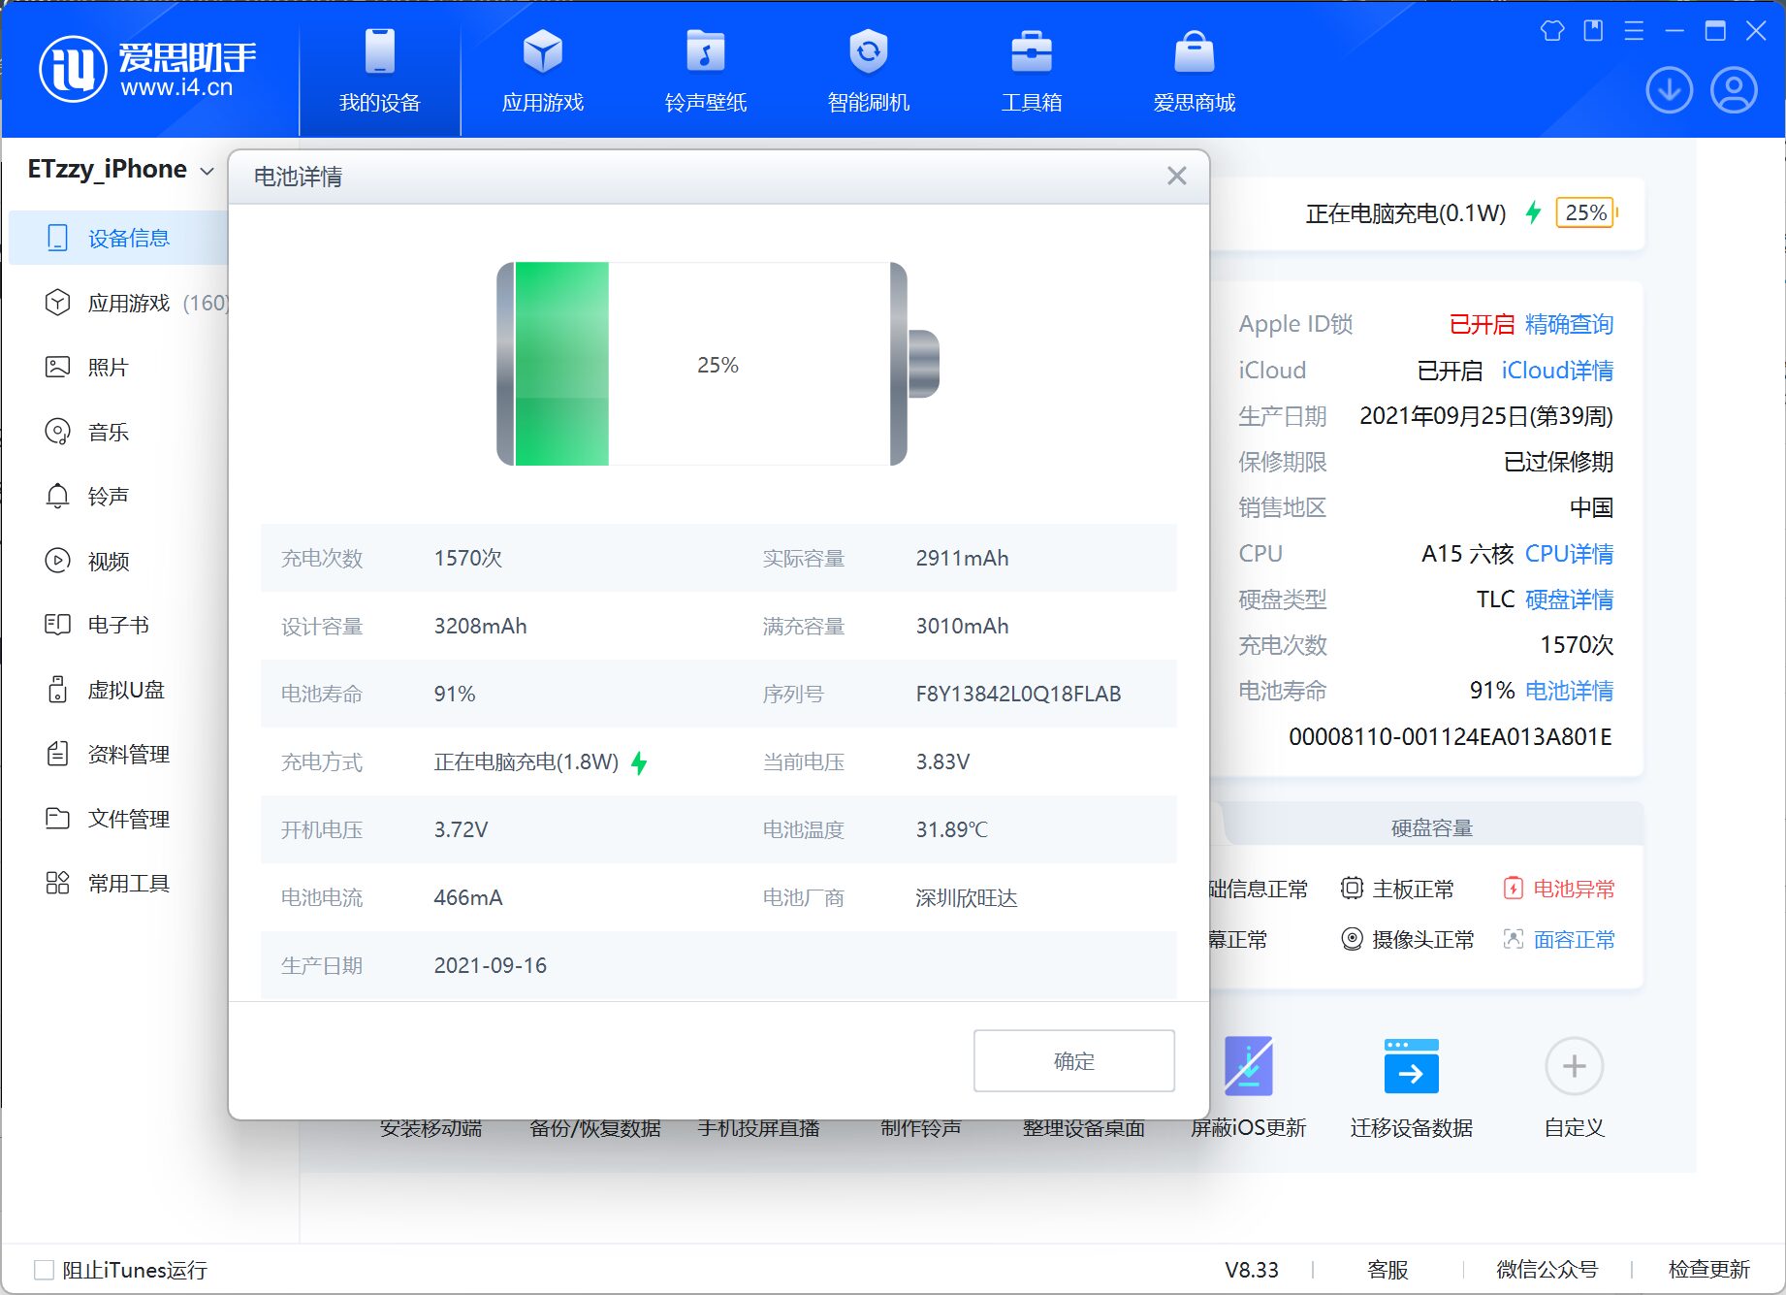Click the 3.72V boot voltage value

(x=461, y=829)
